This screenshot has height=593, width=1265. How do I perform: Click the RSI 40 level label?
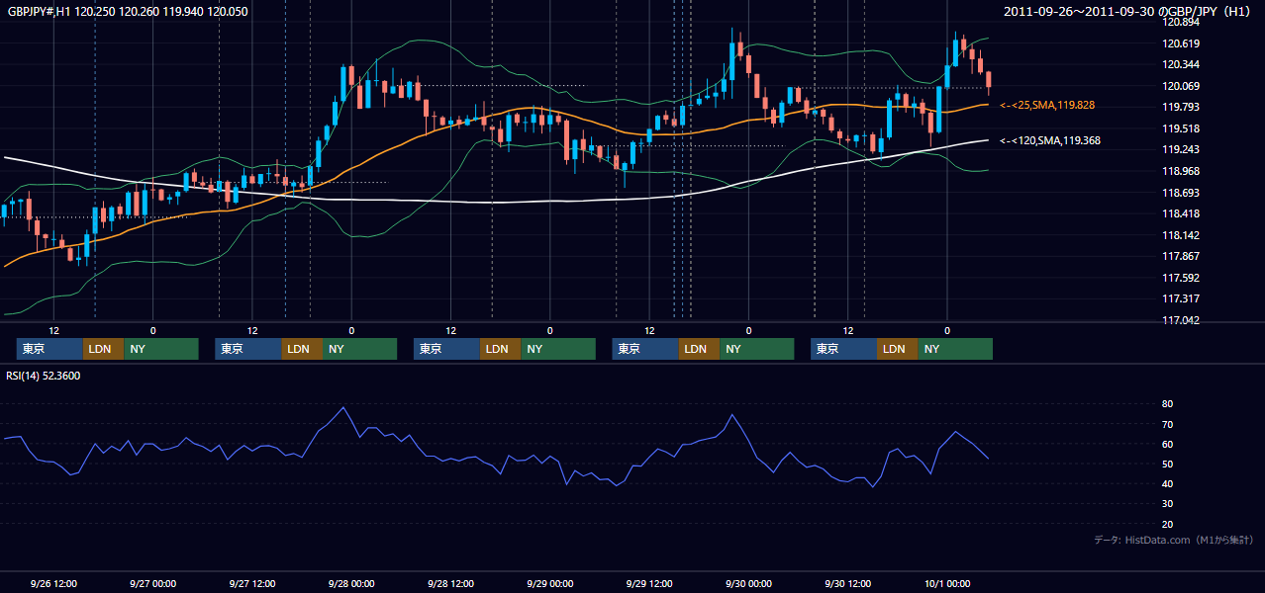[x=1167, y=483]
